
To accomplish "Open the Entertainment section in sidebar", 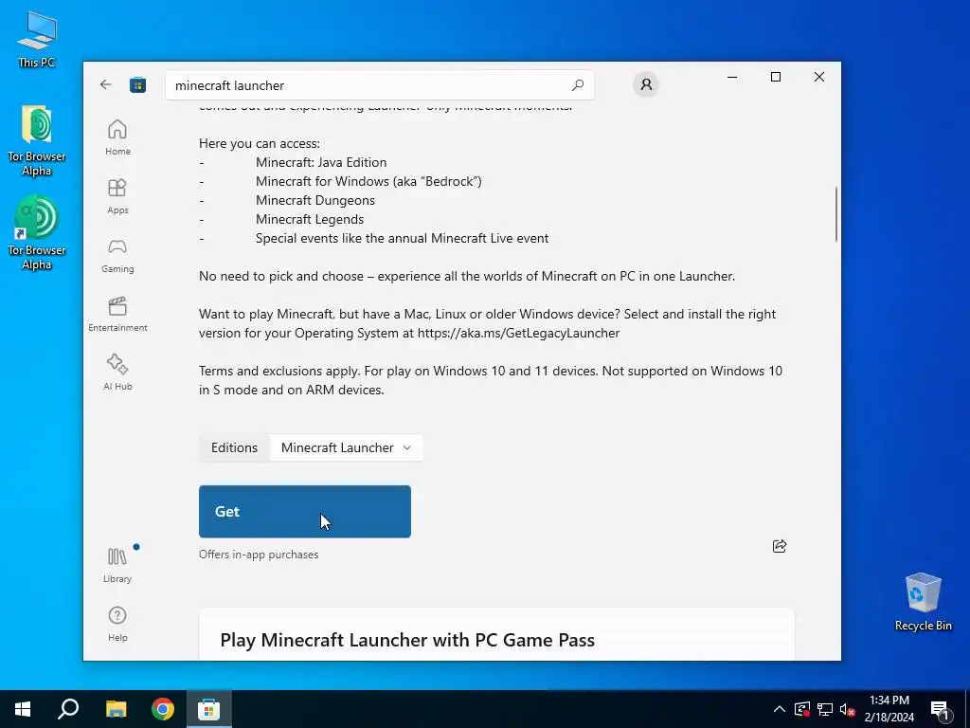I will click(x=117, y=314).
